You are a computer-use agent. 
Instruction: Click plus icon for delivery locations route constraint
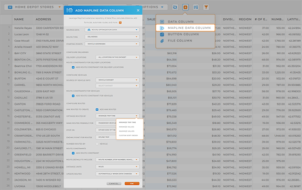[73, 67]
